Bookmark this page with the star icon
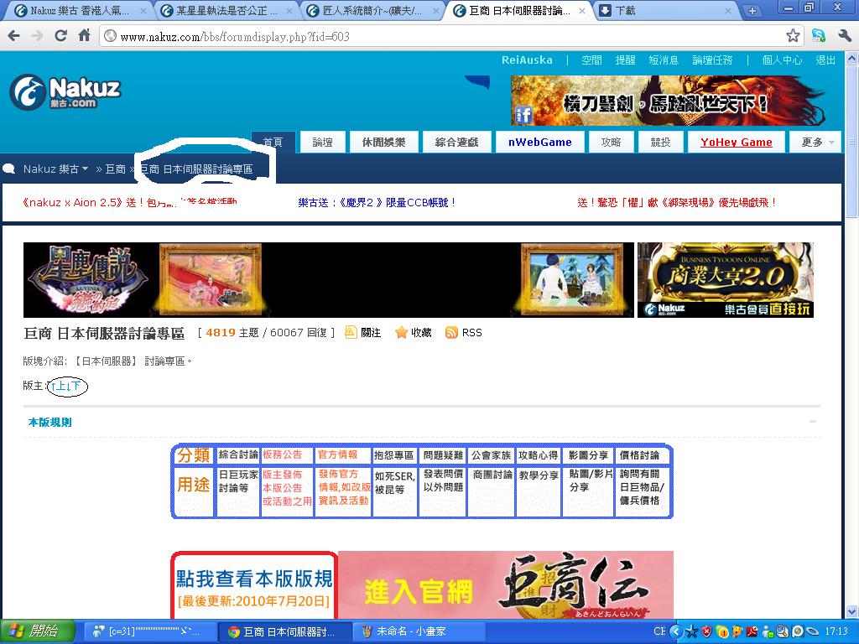The image size is (859, 644). click(x=793, y=36)
